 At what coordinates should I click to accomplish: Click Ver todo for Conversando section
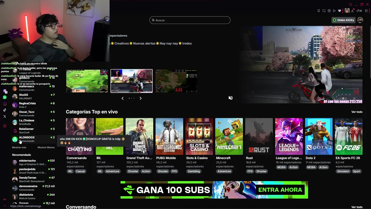click(x=357, y=207)
